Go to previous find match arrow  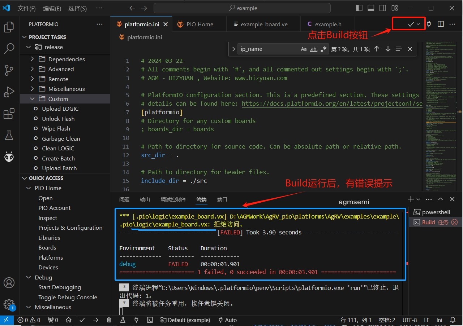coord(377,49)
